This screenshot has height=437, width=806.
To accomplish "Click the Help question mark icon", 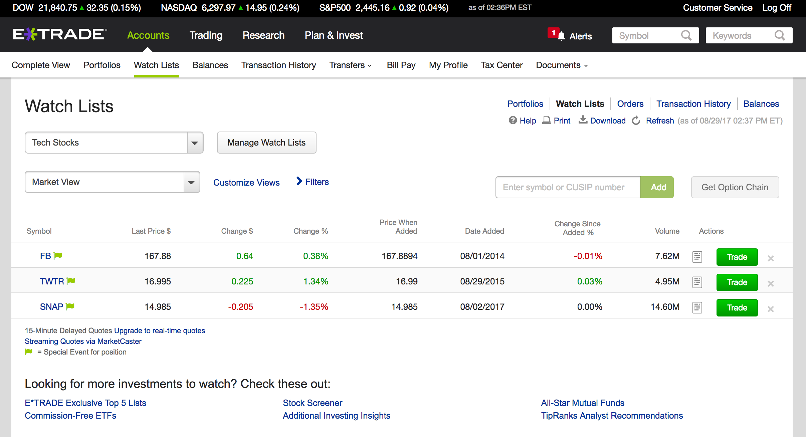I will pos(513,120).
